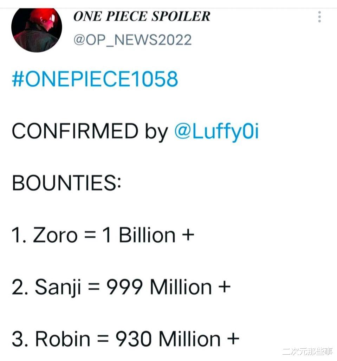Screen dimensions: 337x361
Task: Click the name Zoro in the list
Action: pos(55,235)
